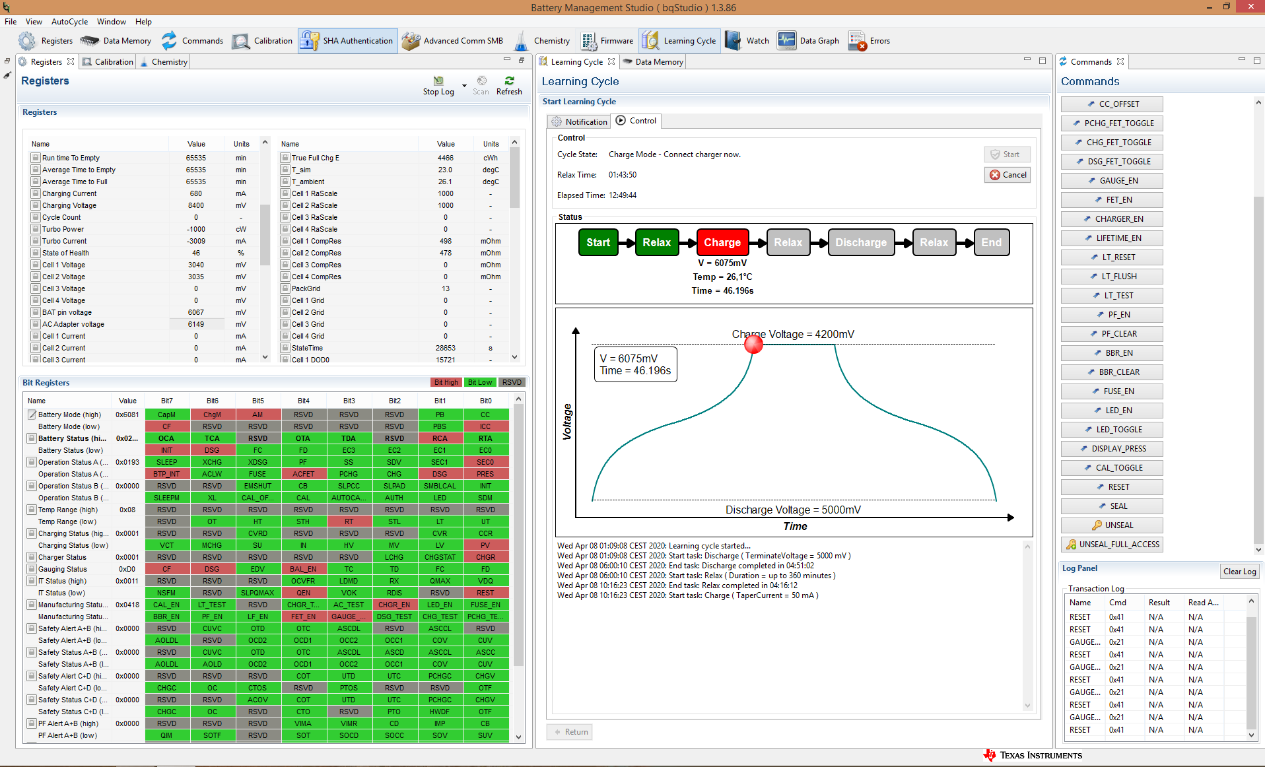1265x767 pixels.
Task: Check the State of Health checkbox
Action: tap(35, 253)
